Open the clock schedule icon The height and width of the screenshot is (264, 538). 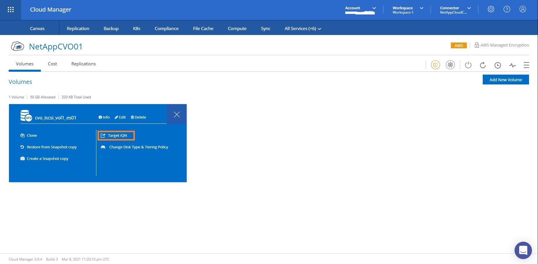[497, 65]
